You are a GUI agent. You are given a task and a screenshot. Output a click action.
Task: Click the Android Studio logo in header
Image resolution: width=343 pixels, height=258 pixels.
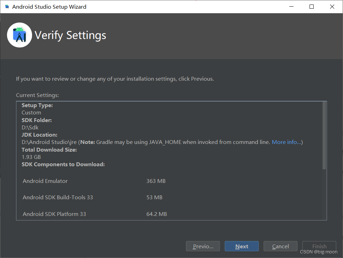tap(20, 35)
